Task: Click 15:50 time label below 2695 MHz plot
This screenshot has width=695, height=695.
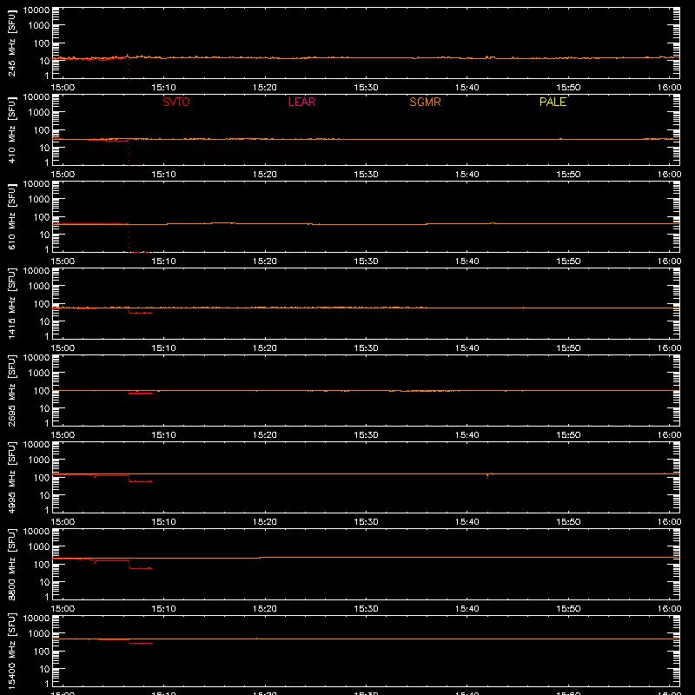Action: tap(568, 435)
